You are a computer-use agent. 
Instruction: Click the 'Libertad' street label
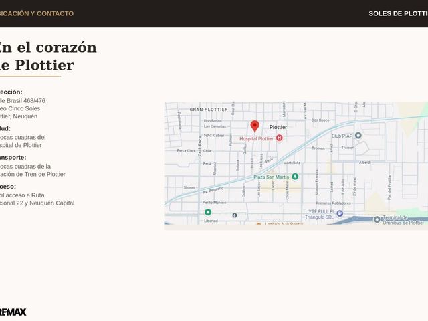tap(211, 221)
